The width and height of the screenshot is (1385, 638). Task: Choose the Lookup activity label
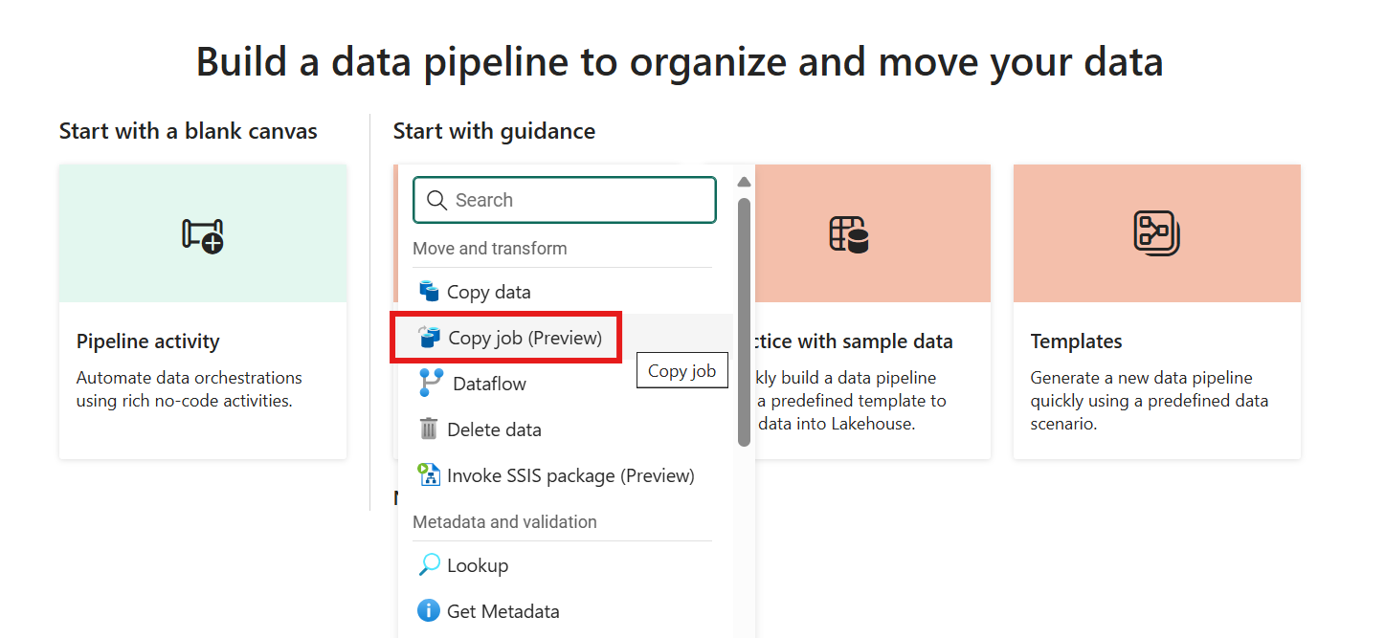tap(478, 565)
